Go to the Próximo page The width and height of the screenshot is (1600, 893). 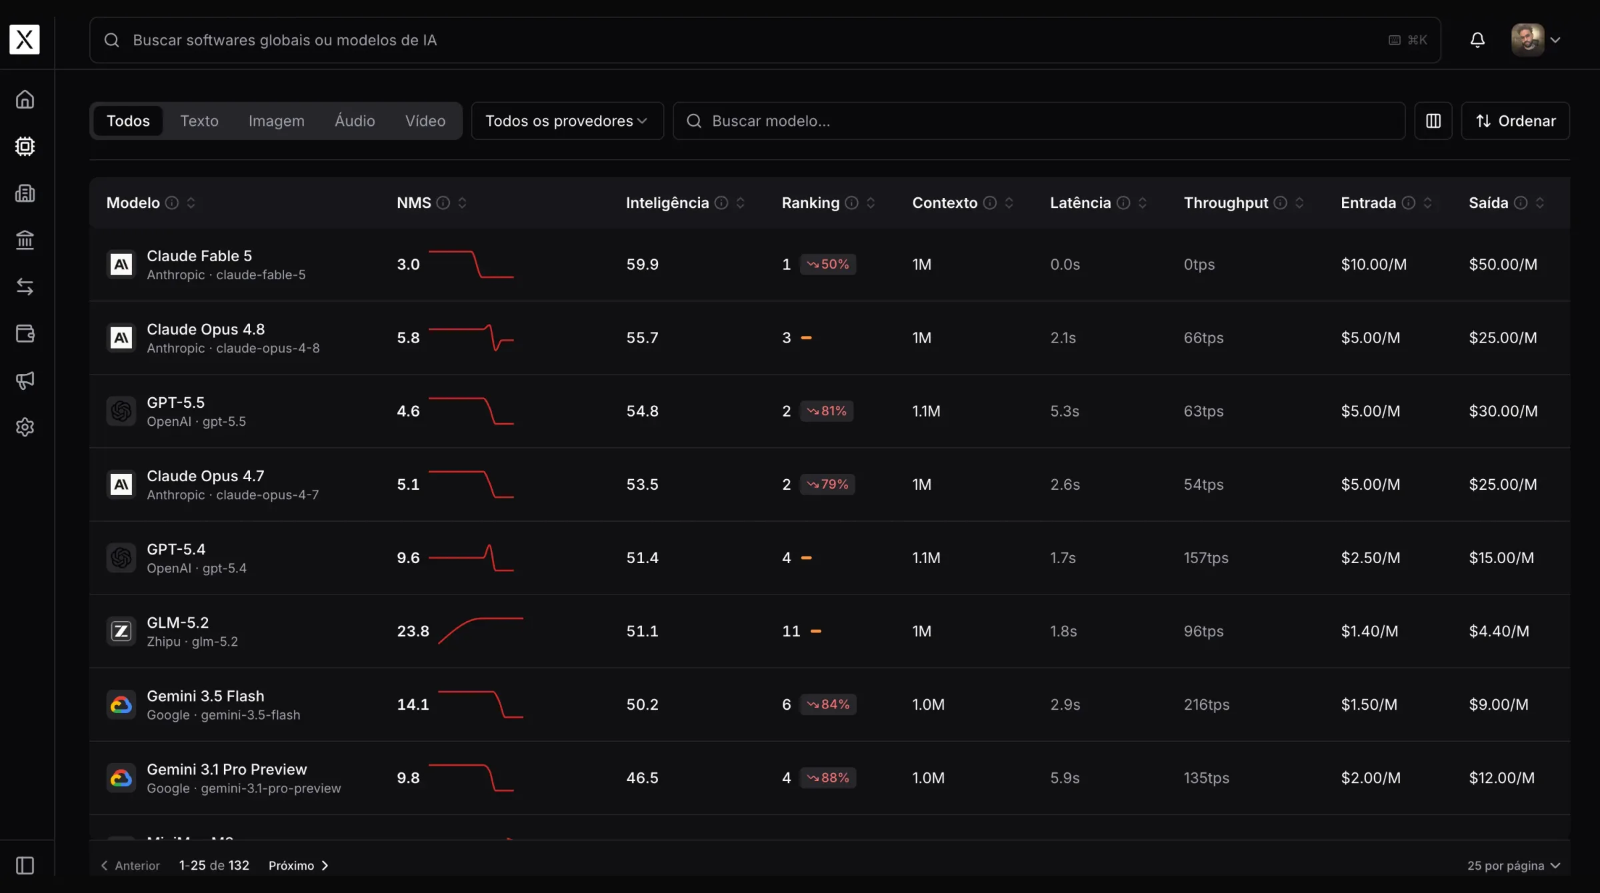click(x=299, y=866)
